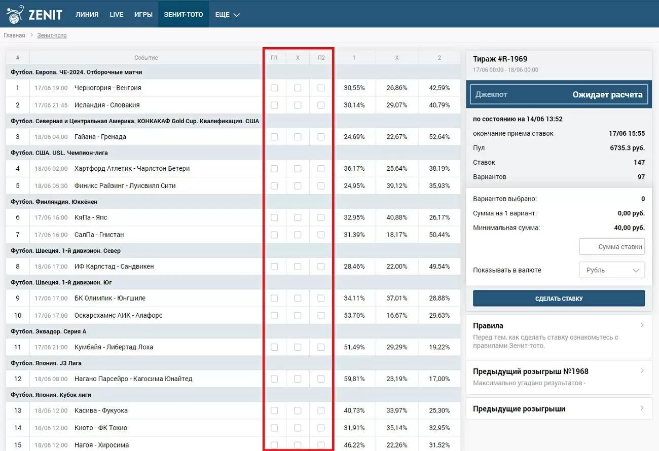Check П1 for КяПа - Япс

click(274, 217)
